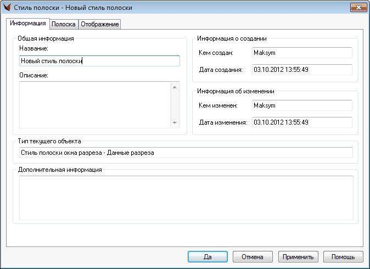Viewport: 370px width, 269px height.
Task: Focus the Описание text area
Action: click(x=94, y=105)
